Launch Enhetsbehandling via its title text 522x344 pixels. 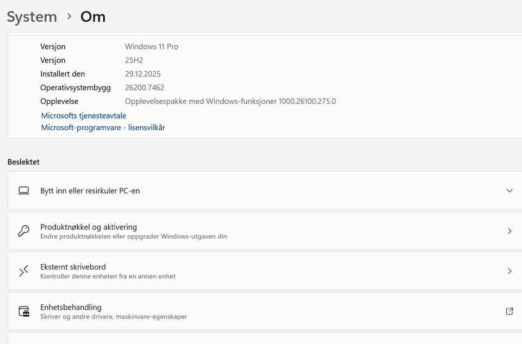click(x=71, y=307)
